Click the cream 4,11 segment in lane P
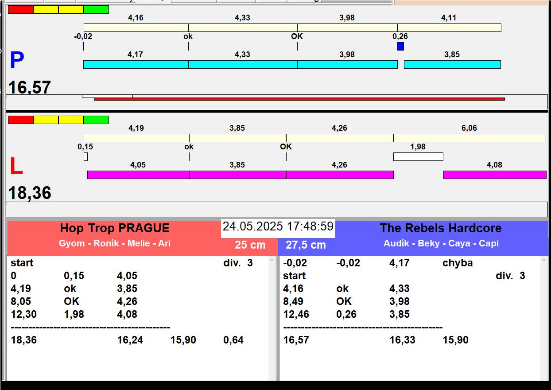 (x=449, y=27)
